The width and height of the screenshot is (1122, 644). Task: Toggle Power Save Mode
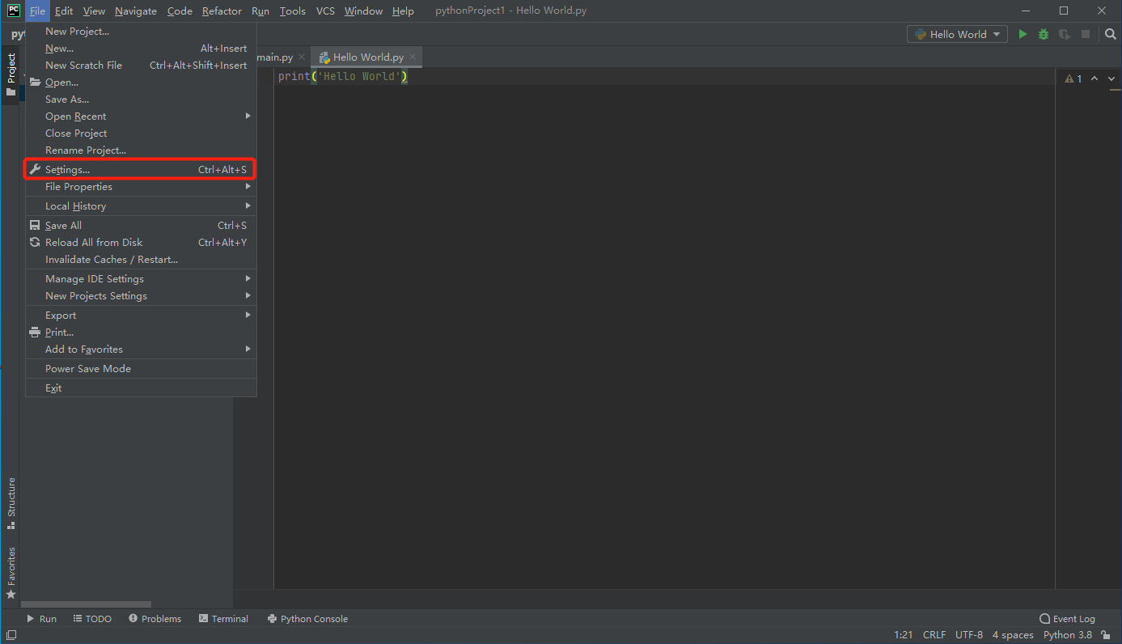(141, 369)
